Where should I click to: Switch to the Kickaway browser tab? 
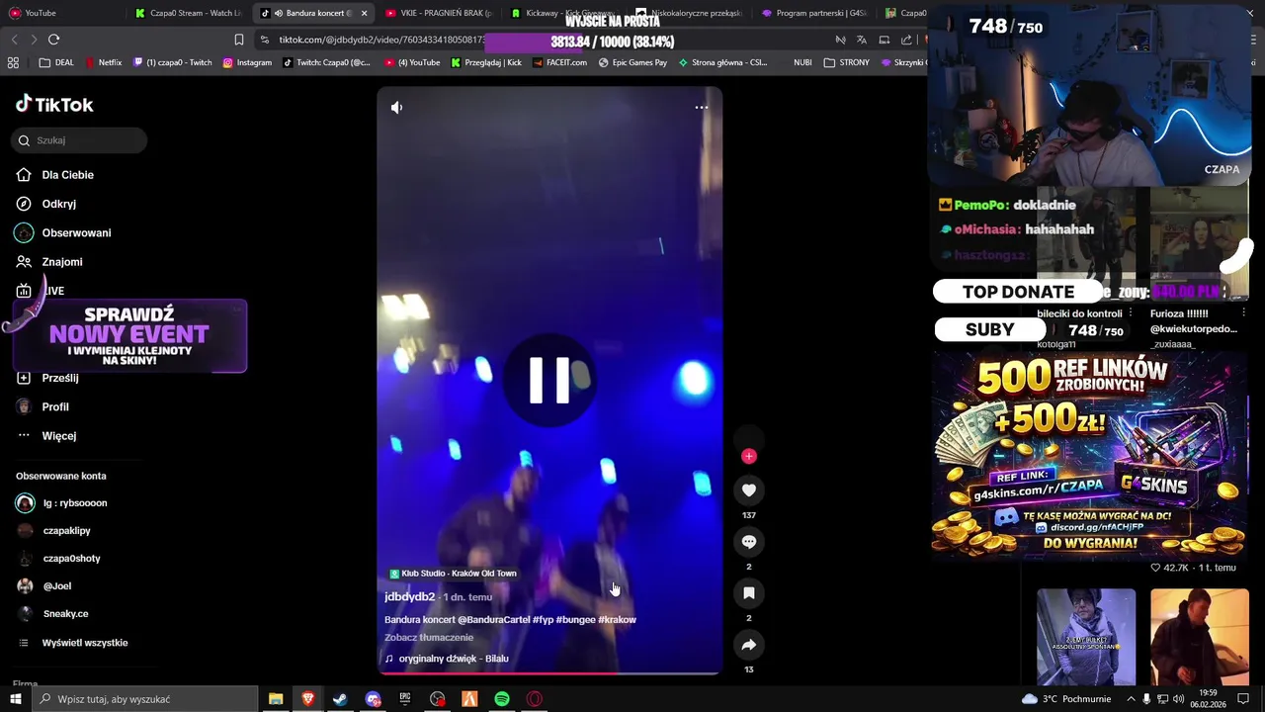564,13
